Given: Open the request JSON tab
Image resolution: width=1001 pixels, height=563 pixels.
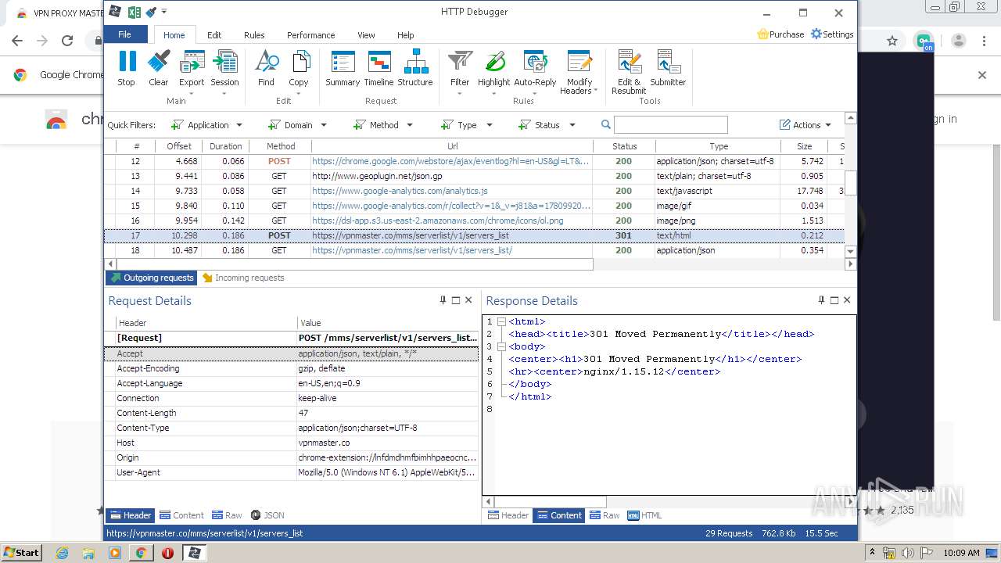Looking at the screenshot, I should 267,515.
